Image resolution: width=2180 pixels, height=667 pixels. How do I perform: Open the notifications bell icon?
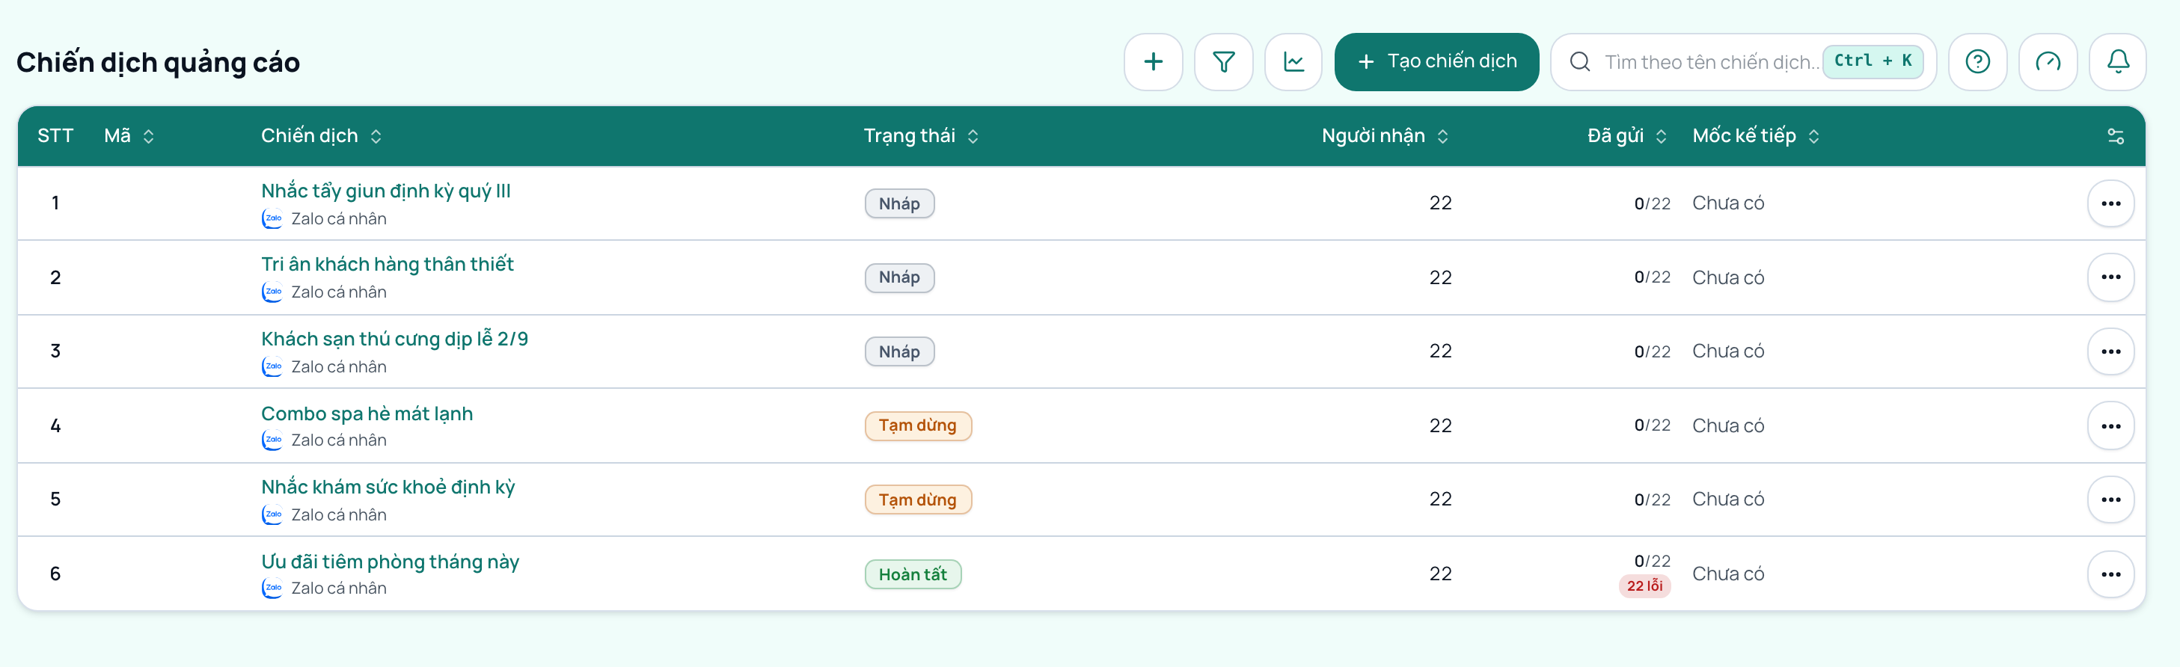(2117, 62)
